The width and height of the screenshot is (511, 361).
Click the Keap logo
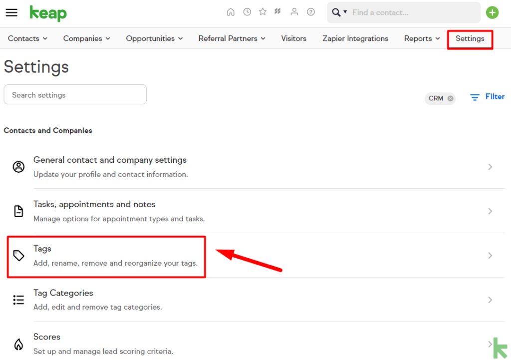point(48,13)
